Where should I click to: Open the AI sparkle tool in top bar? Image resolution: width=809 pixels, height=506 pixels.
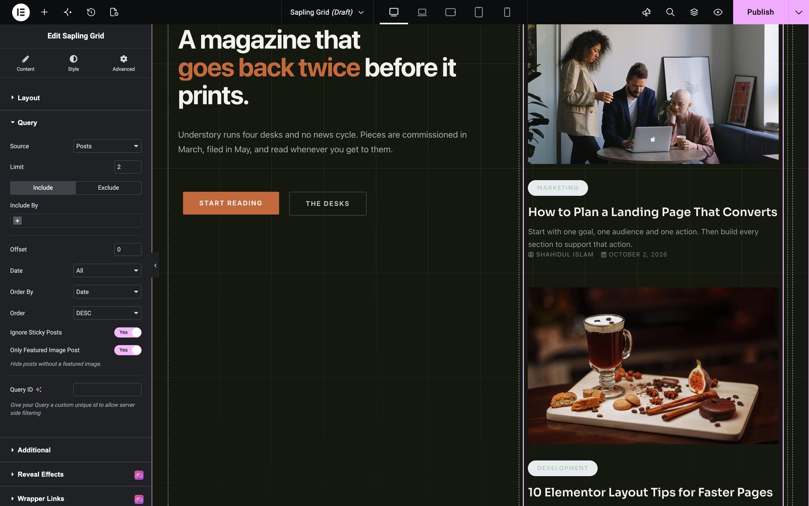coord(68,12)
